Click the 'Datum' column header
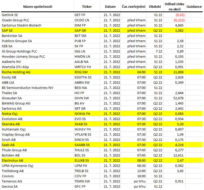 click(110, 7)
